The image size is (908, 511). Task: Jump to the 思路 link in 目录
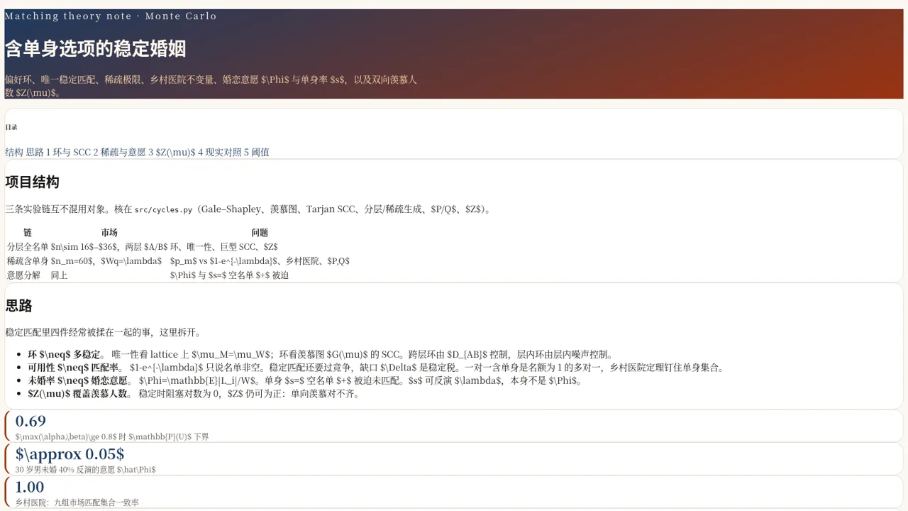click(35, 152)
